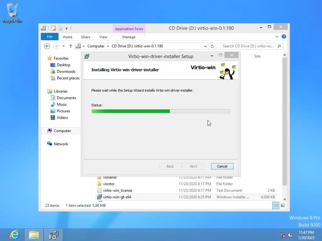Cancel the Virtio-win driver installation
The height and width of the screenshot is (241, 322).
click(x=222, y=166)
